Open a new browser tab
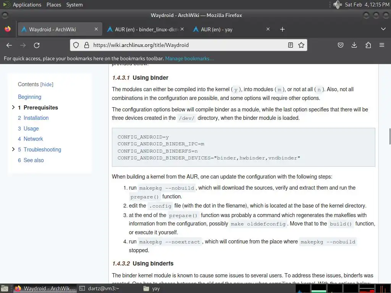The width and height of the screenshot is (391, 293). click(x=282, y=29)
